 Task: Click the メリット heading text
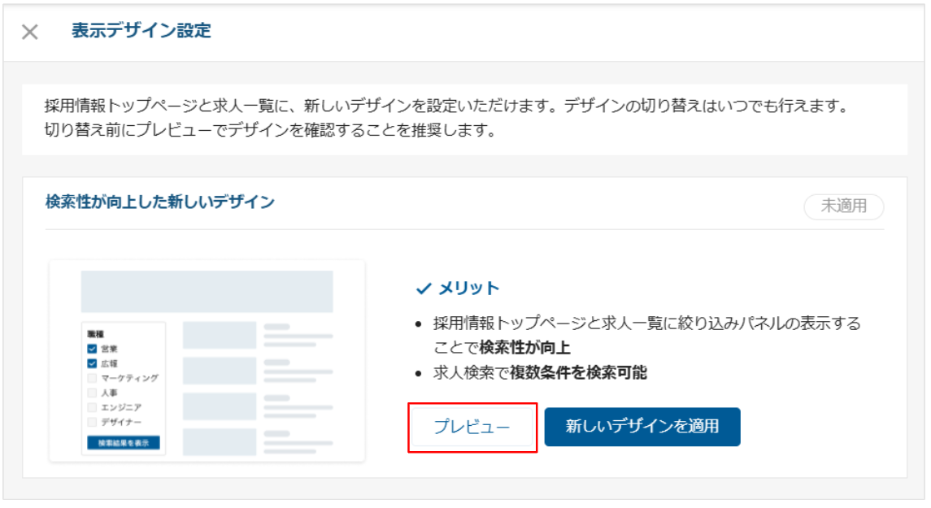468,289
